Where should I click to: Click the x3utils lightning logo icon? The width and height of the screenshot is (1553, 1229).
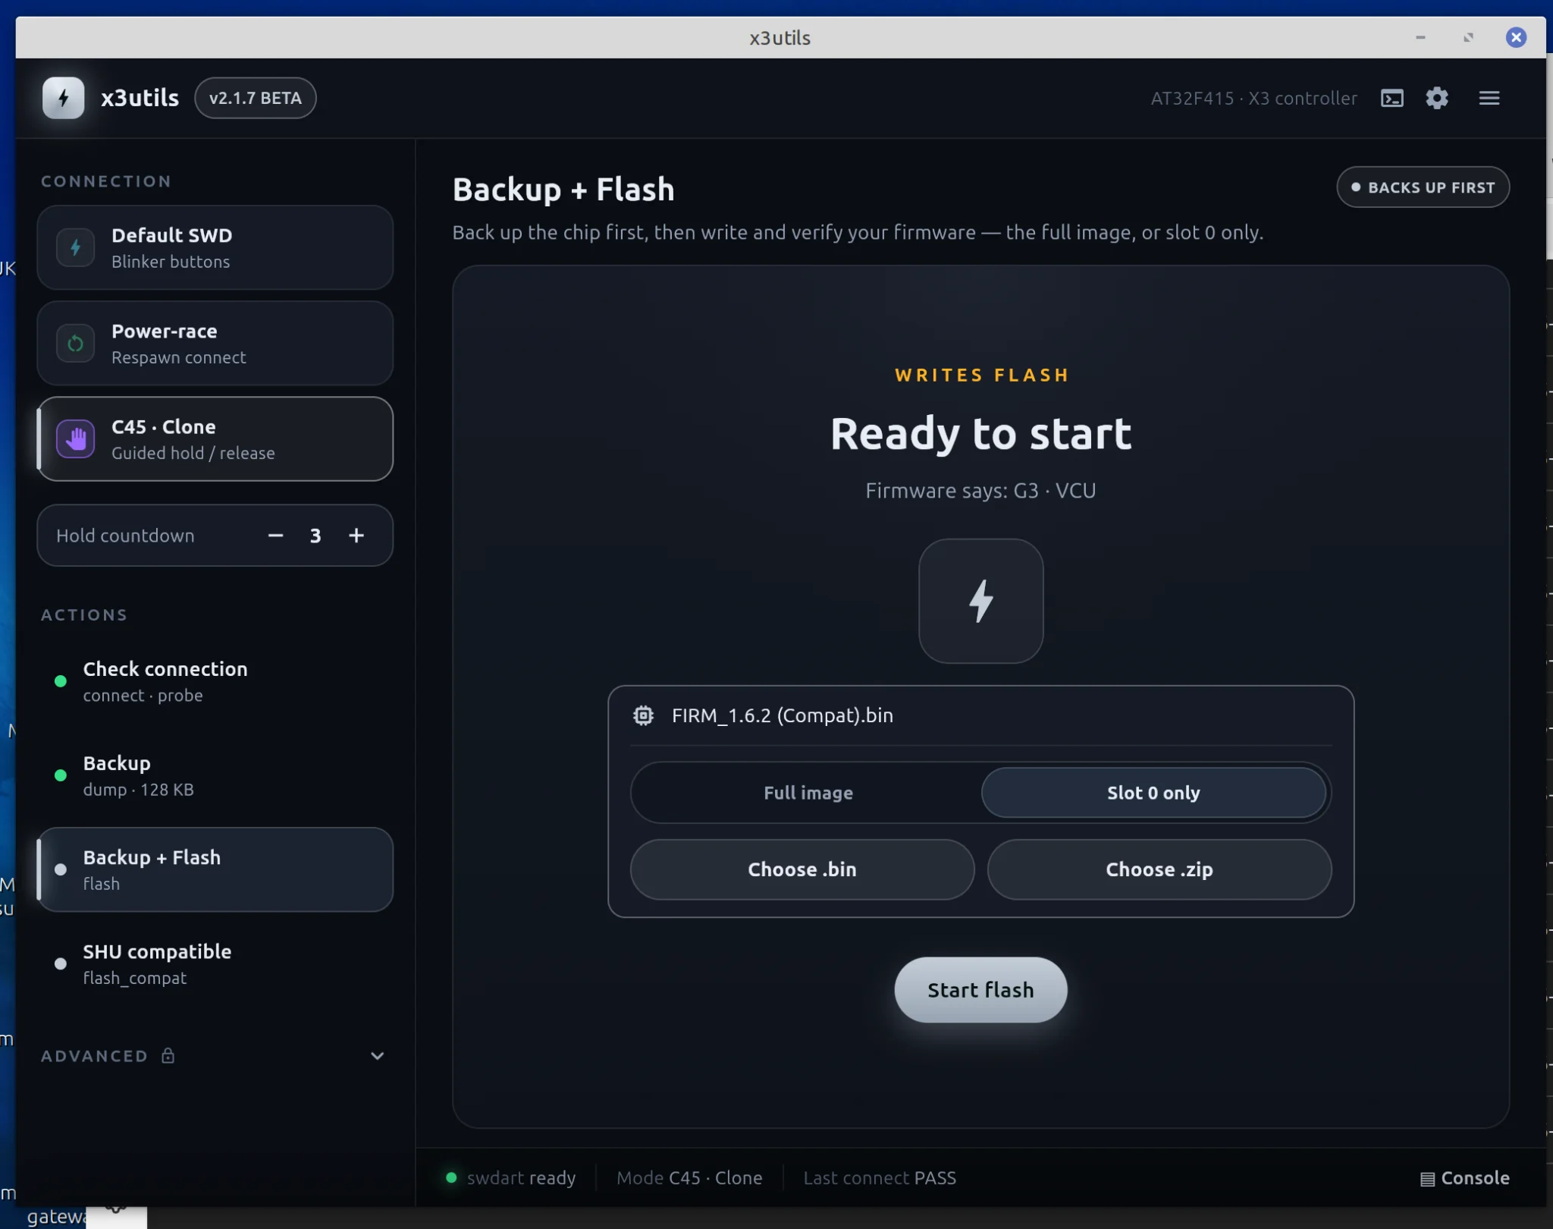pos(64,98)
